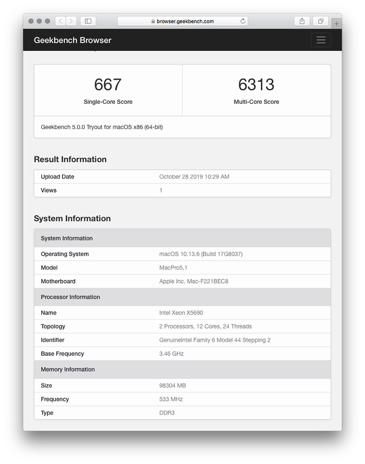Toggle the Safari sidebar button

coord(88,21)
